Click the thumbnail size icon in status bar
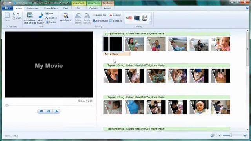This screenshot has height=141, width=251. (213, 136)
